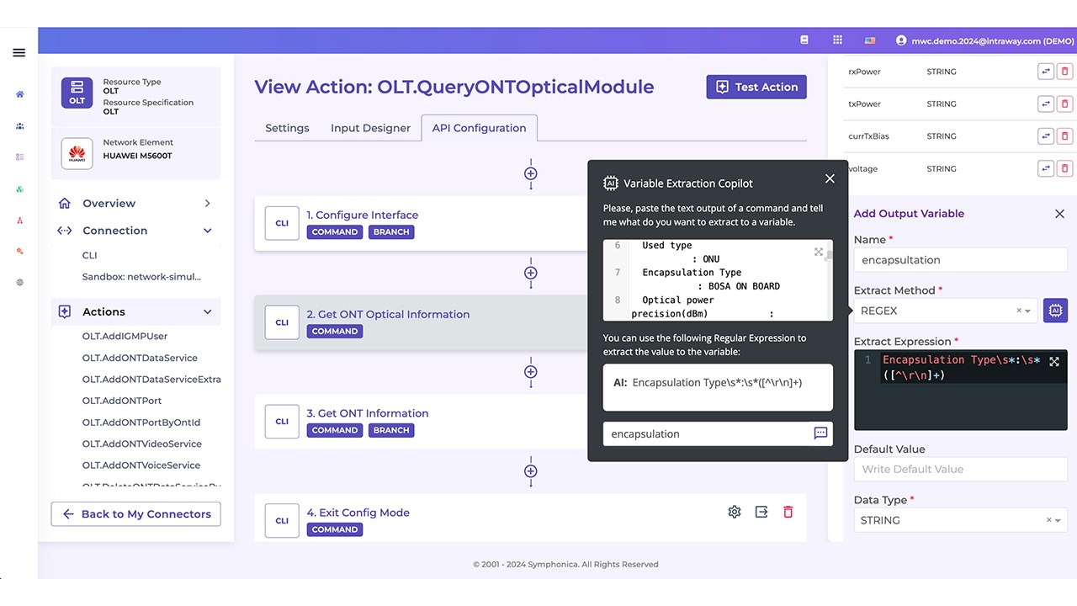Open the documentation book icon in header
Viewport: 1077px width, 606px height.
click(804, 40)
